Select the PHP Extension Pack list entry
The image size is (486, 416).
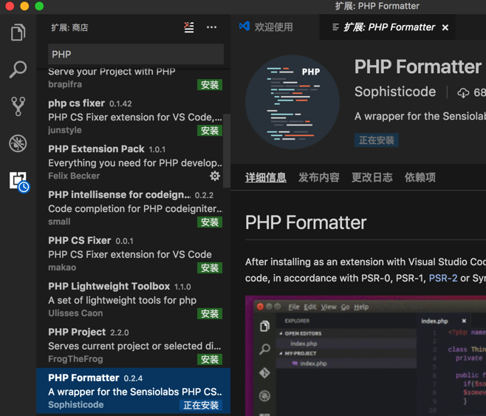tap(133, 162)
